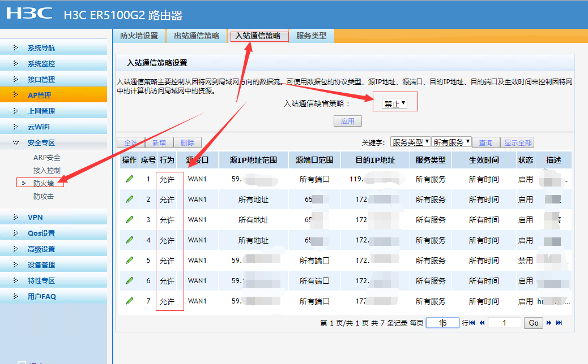The image size is (588, 364).
Task: Open 接入控制 in the sidebar
Action: tap(47, 170)
